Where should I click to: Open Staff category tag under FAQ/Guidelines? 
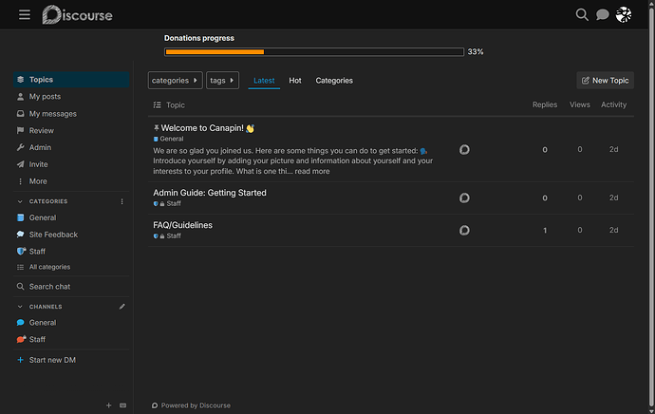(x=167, y=236)
